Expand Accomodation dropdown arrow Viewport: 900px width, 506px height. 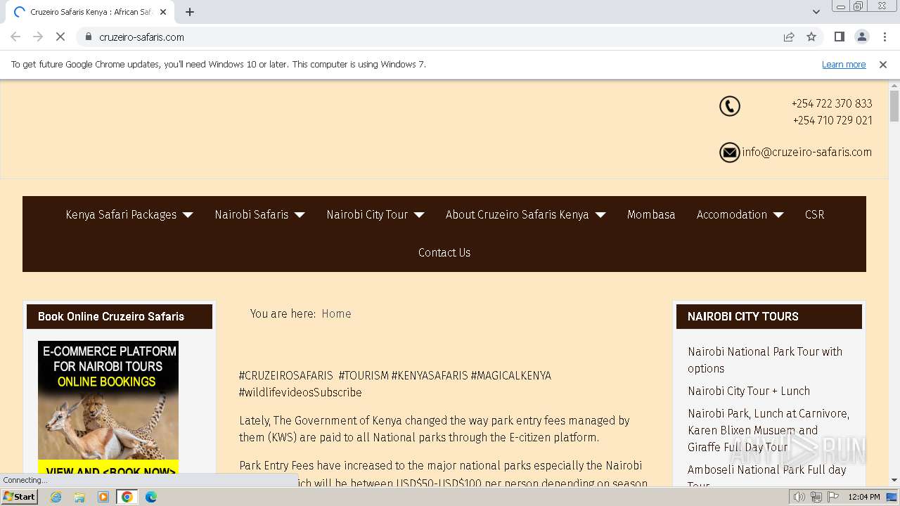778,215
